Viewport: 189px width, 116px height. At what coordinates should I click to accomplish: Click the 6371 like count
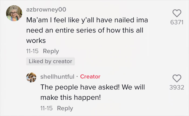click(x=177, y=23)
